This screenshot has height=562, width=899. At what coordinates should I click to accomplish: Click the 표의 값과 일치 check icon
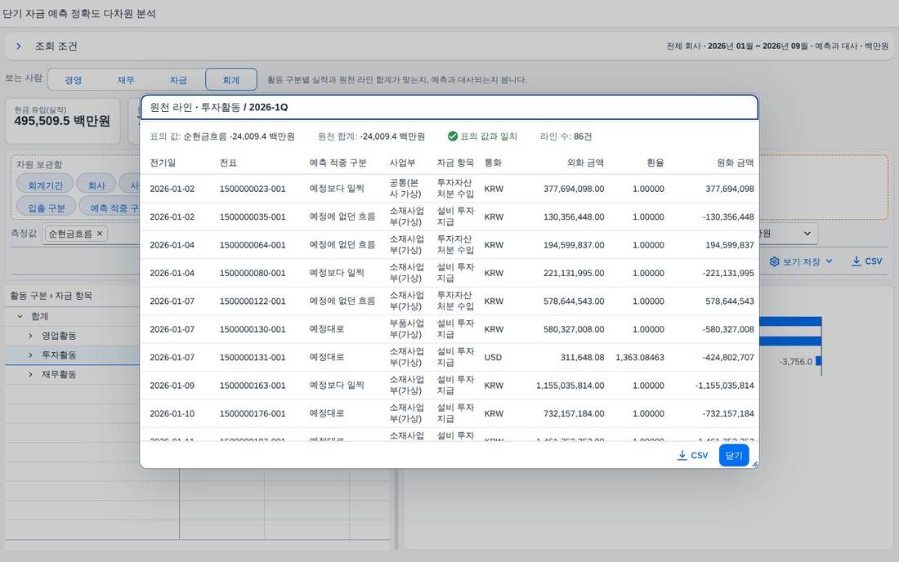tap(453, 136)
